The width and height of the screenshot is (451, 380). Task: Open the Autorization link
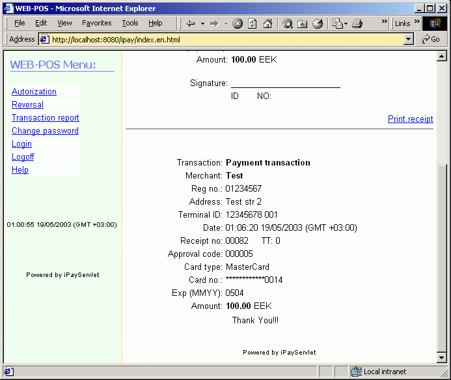tap(34, 92)
